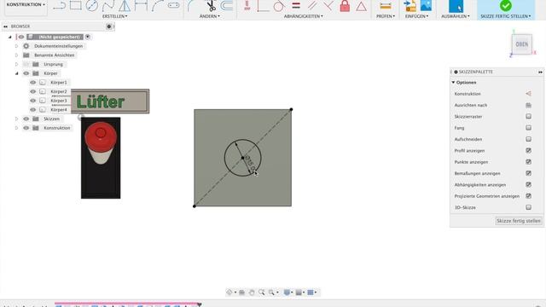Select the Mirror tool in Erstellen
This screenshot has width=546, height=307.
[x=125, y=6]
